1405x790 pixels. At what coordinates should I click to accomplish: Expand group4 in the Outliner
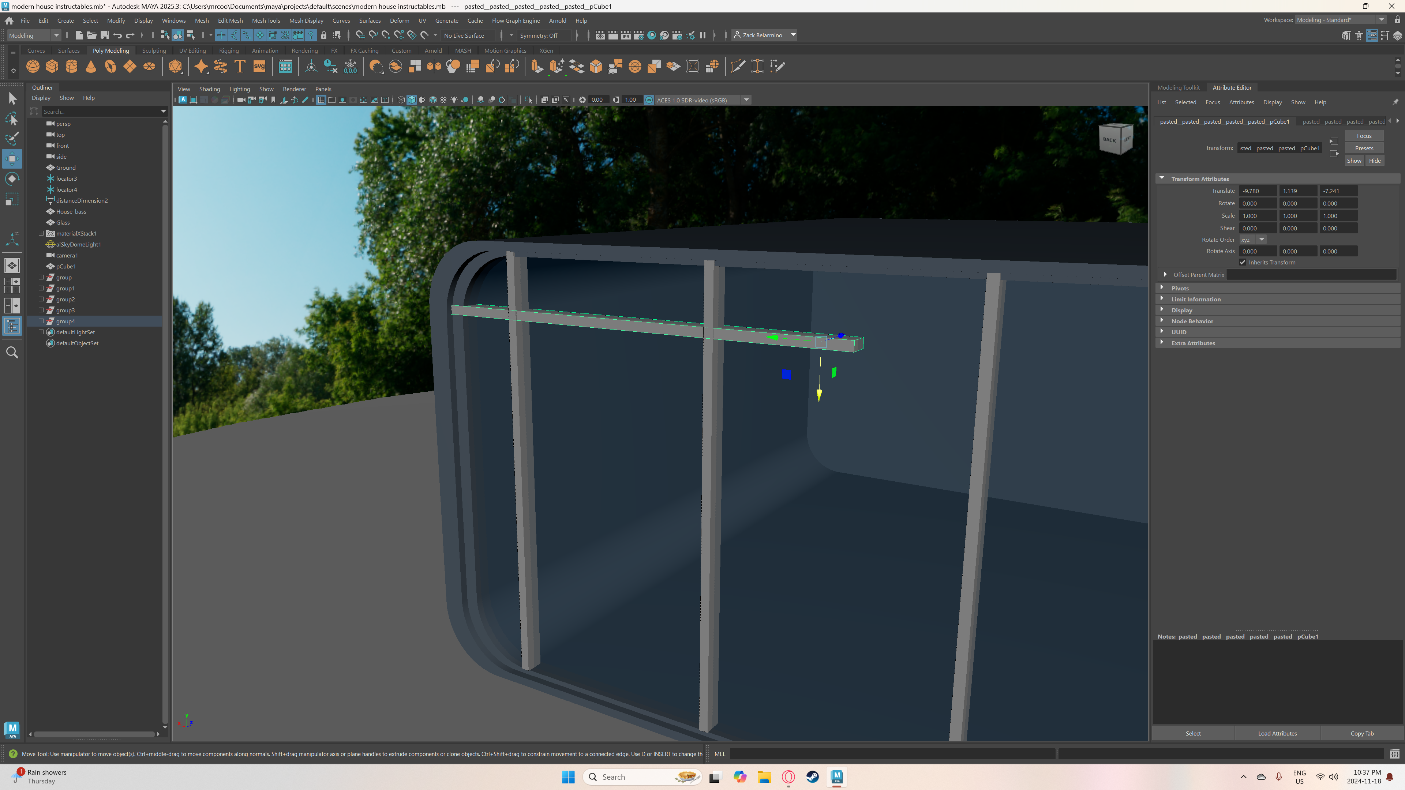pos(41,321)
